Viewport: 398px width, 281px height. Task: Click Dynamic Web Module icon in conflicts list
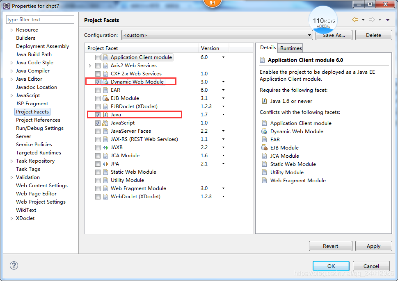pyautogui.click(x=264, y=131)
